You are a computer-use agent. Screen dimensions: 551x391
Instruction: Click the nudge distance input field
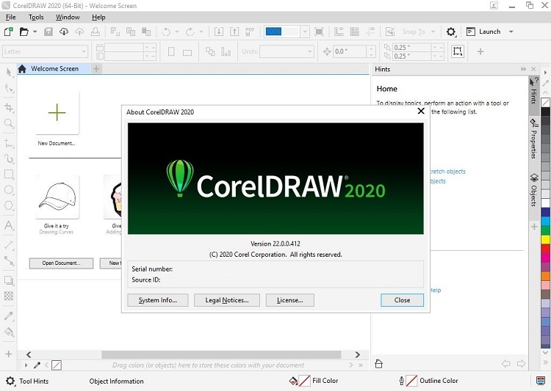point(349,51)
